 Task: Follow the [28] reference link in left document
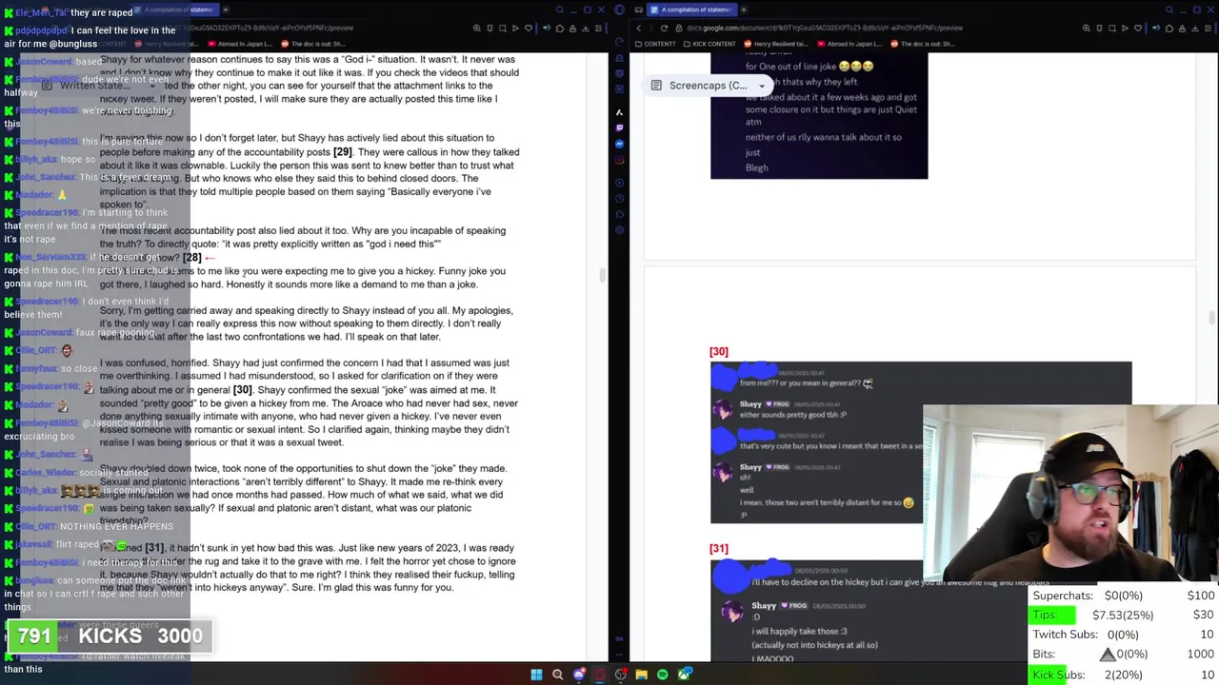tap(192, 257)
